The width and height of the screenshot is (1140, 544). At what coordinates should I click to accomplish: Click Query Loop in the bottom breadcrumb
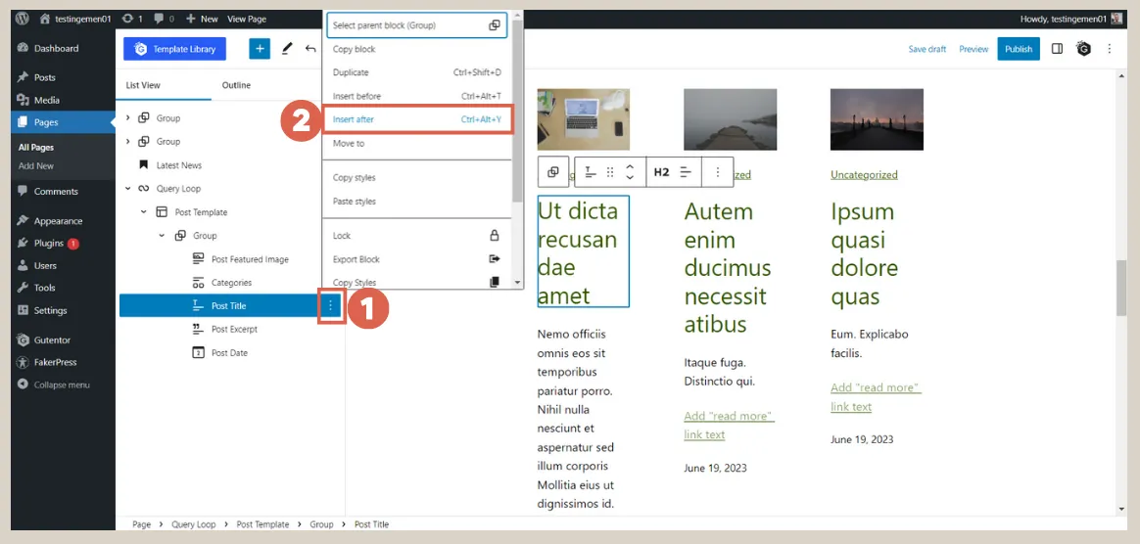(193, 524)
